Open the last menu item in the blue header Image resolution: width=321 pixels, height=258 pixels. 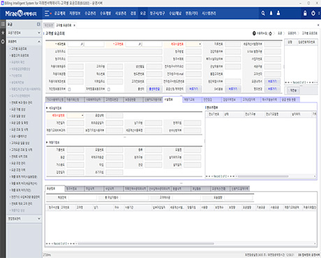click(x=209, y=13)
